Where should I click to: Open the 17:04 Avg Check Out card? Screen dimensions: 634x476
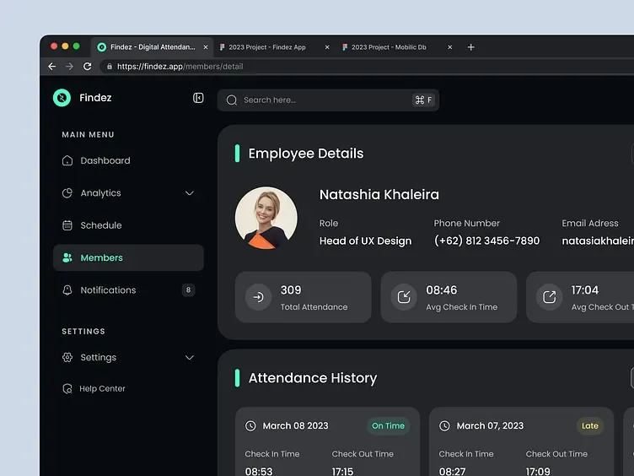coord(580,297)
